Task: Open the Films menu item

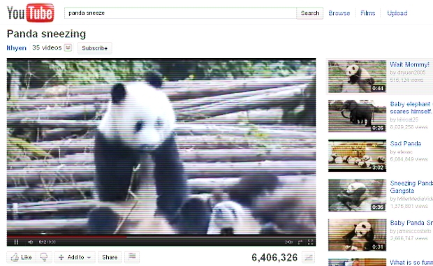Action: click(367, 13)
